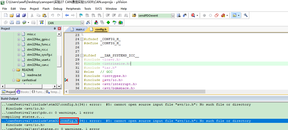Open Options for Target magic wand icon
The height and width of the screenshot is (130, 288).
coord(88,22)
